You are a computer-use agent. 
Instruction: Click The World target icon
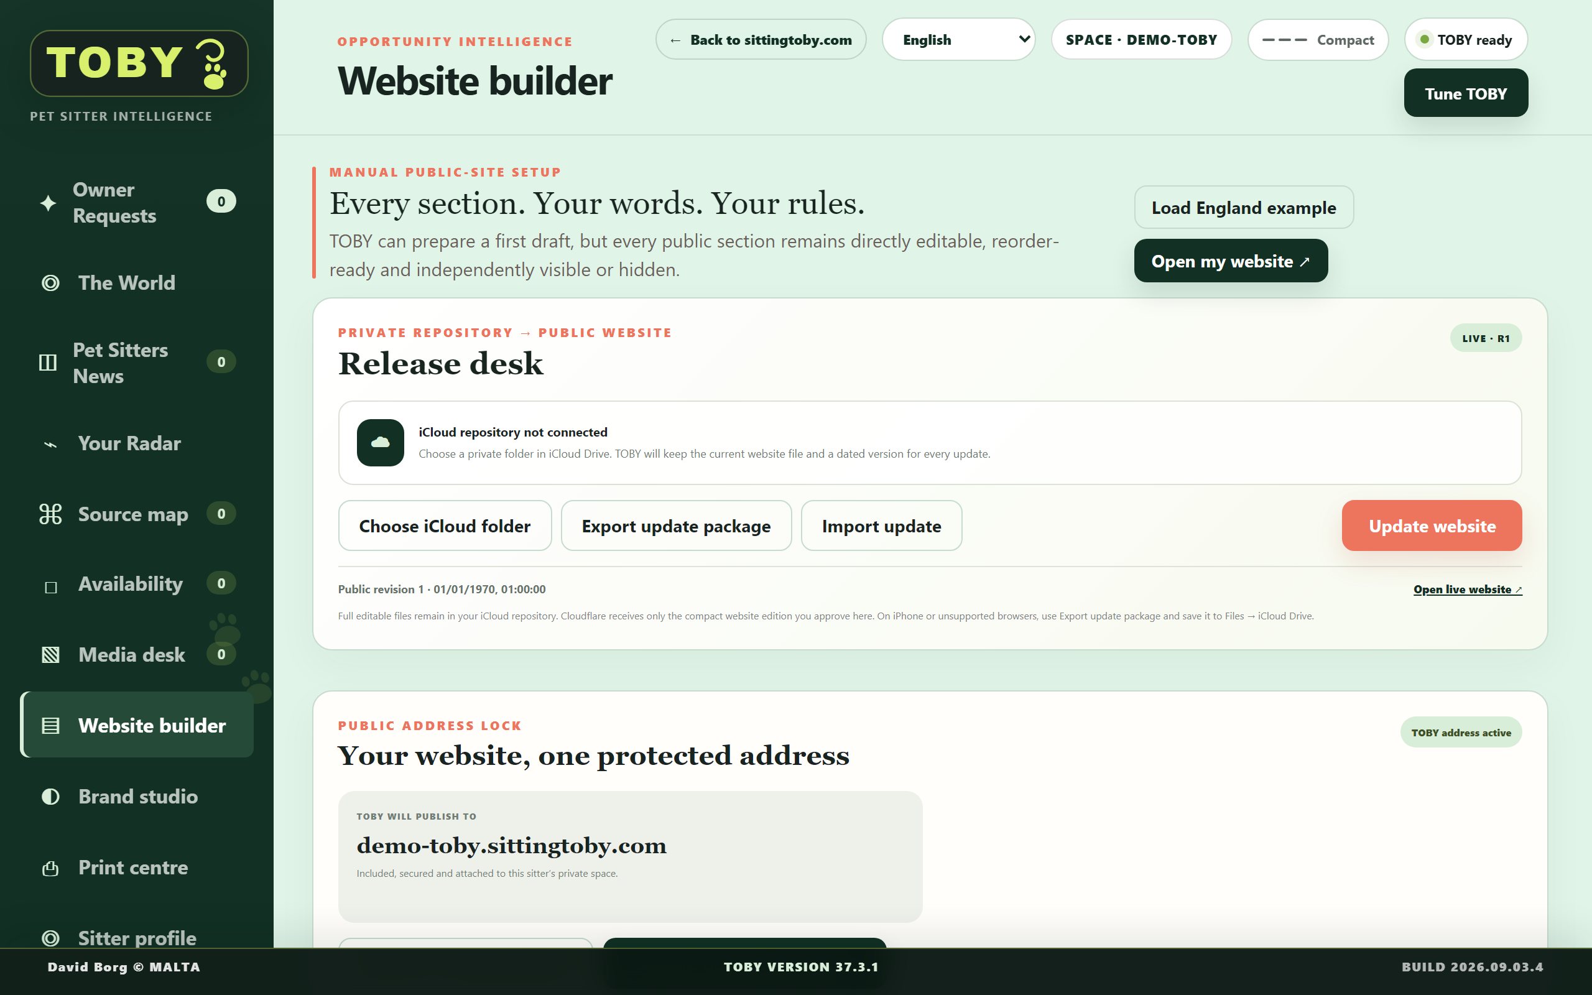click(50, 283)
